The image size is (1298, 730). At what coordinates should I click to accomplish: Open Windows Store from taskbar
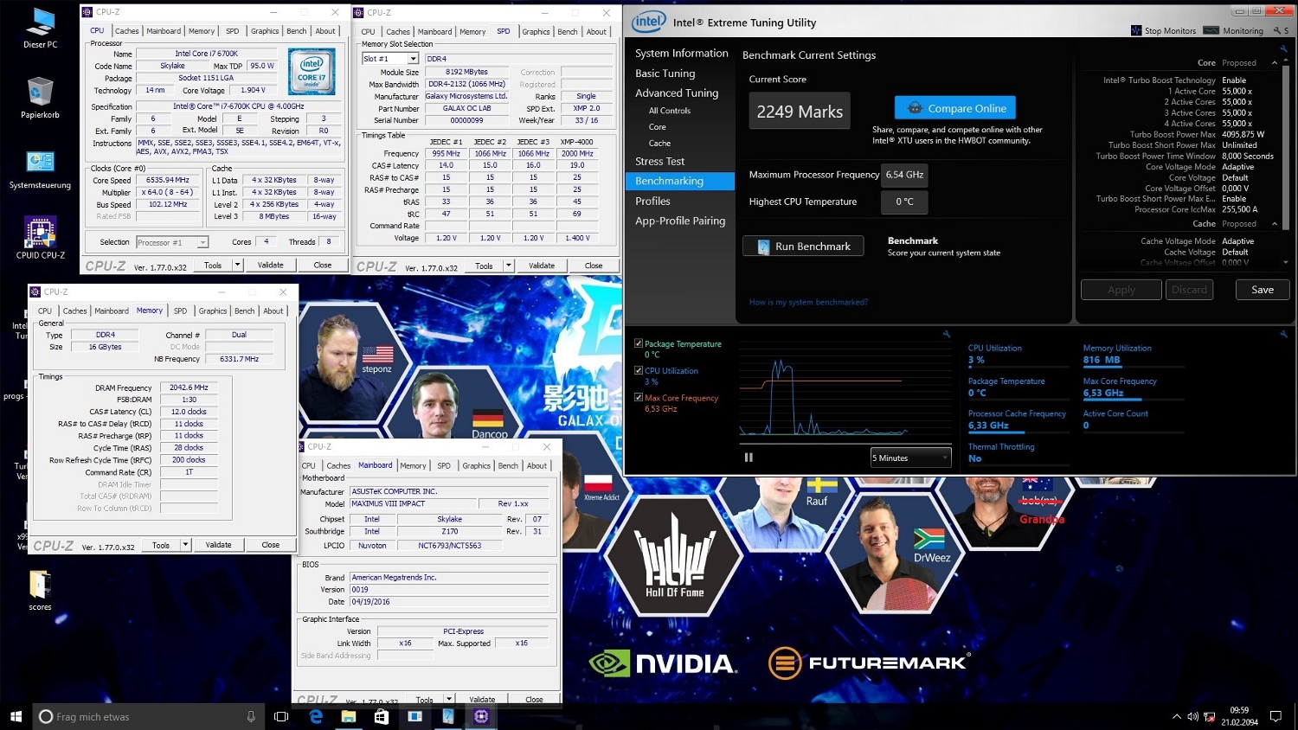click(382, 716)
